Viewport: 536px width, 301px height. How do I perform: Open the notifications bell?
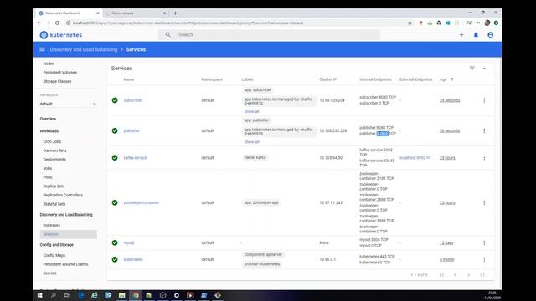pyautogui.click(x=476, y=35)
